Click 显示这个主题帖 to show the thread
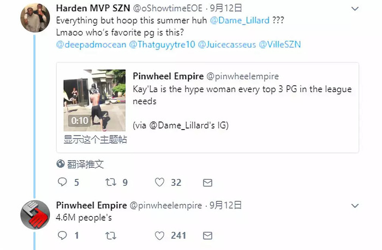Image resolution: width=382 pixels, height=250 pixels. click(x=95, y=139)
